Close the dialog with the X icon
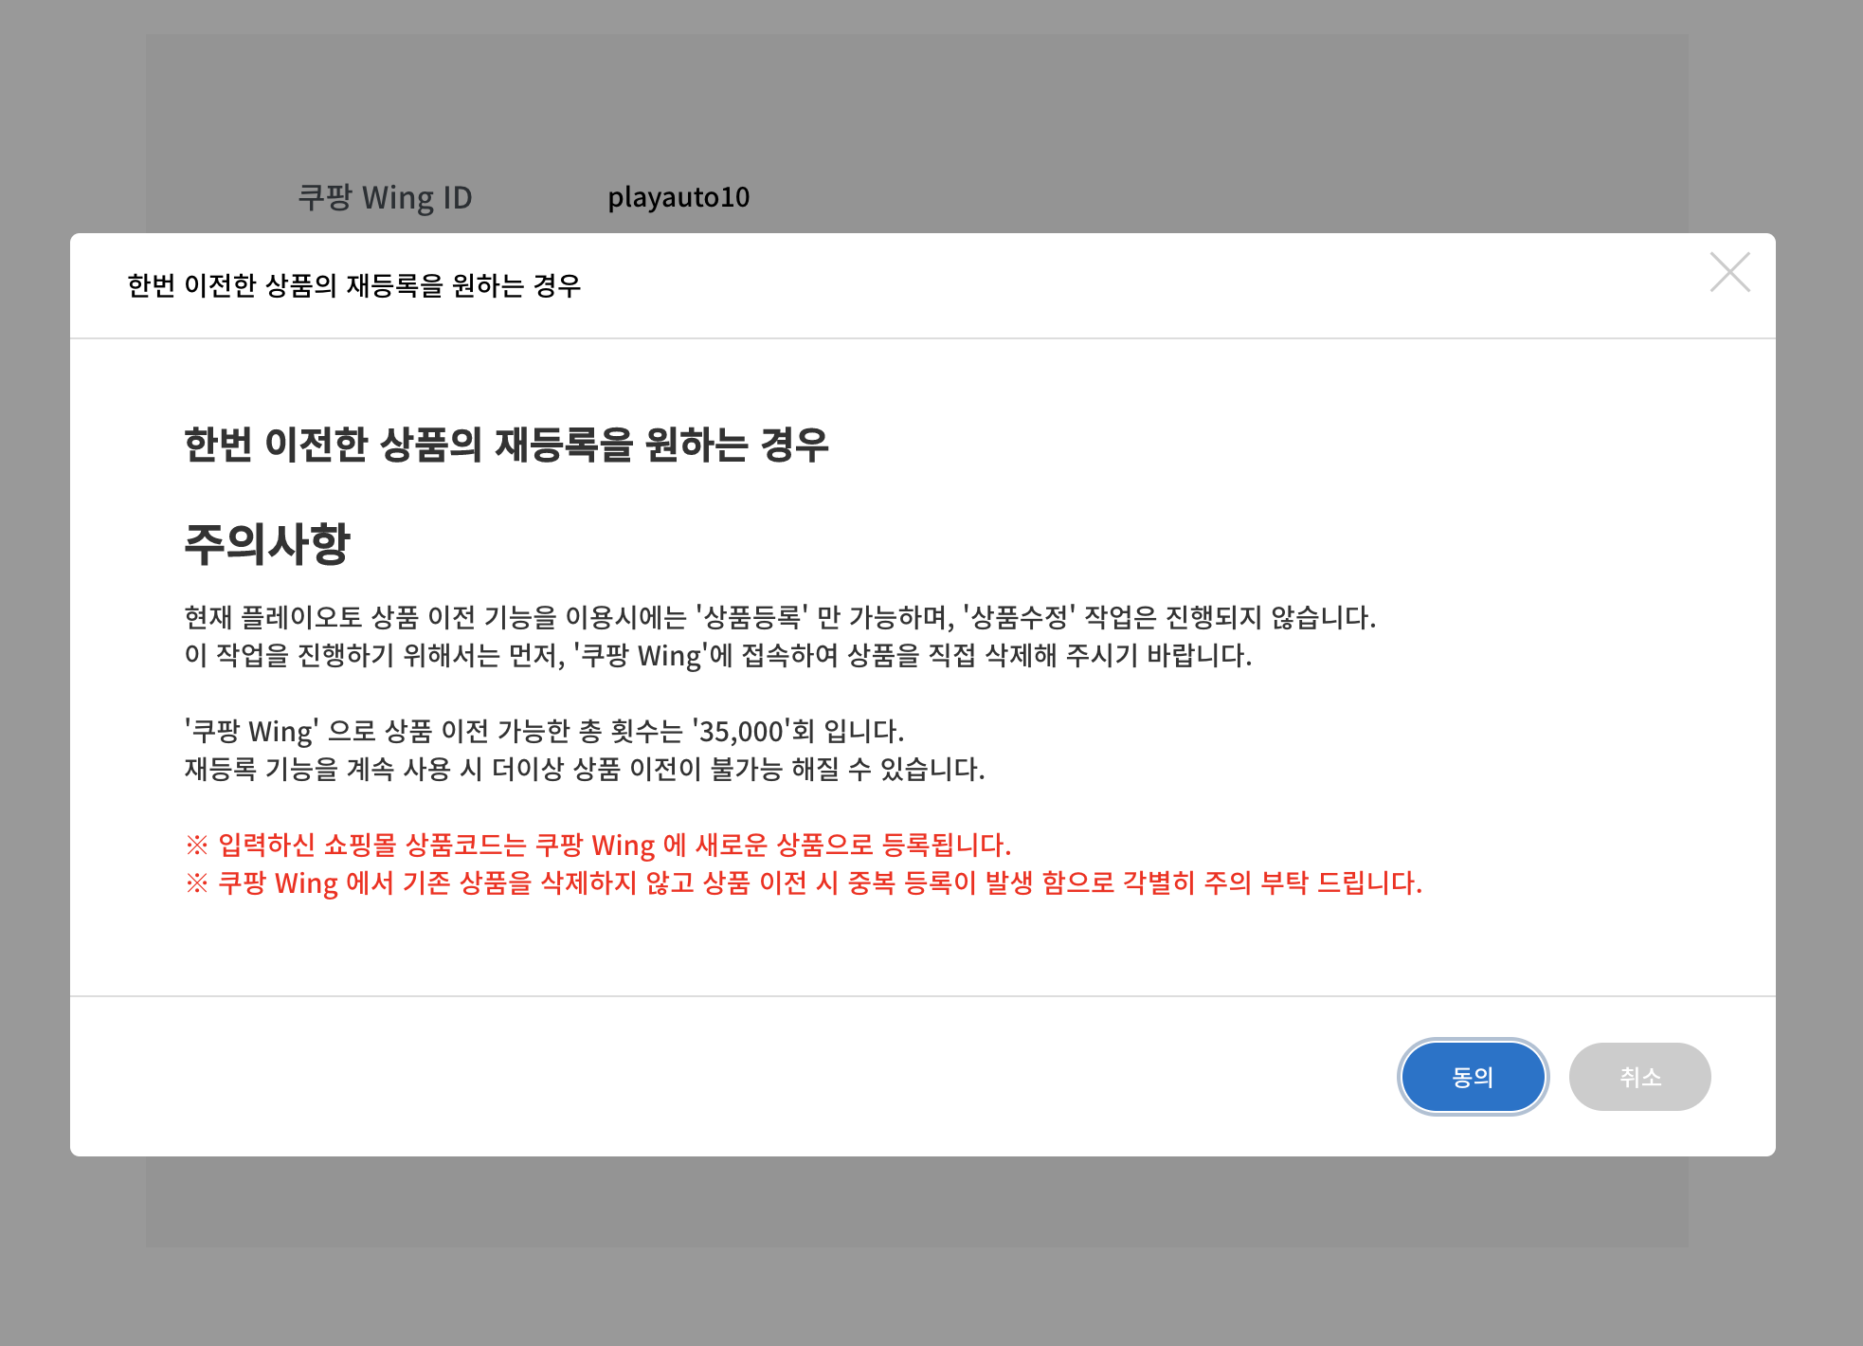 [x=1729, y=273]
